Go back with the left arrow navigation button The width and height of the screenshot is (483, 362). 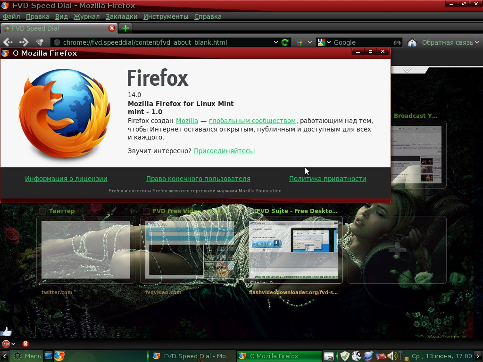click(x=8, y=42)
